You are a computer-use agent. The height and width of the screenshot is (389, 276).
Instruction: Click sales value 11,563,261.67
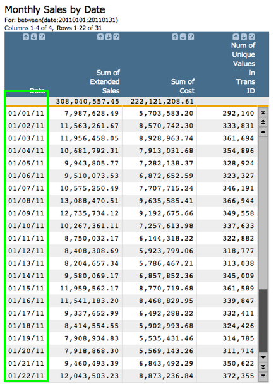[x=89, y=126]
